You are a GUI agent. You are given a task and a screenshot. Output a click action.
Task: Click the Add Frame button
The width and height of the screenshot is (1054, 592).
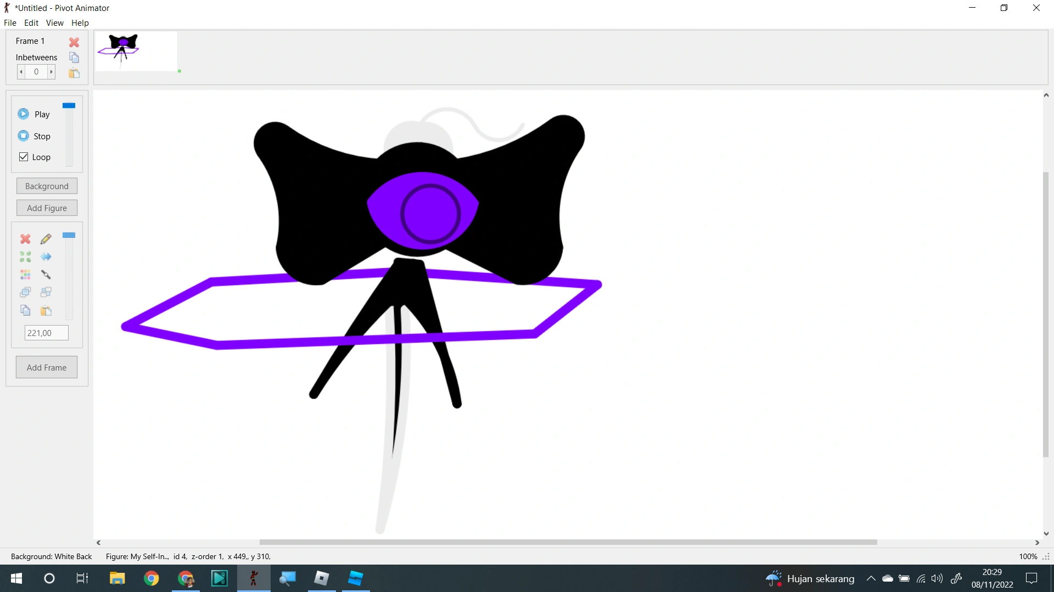point(47,367)
